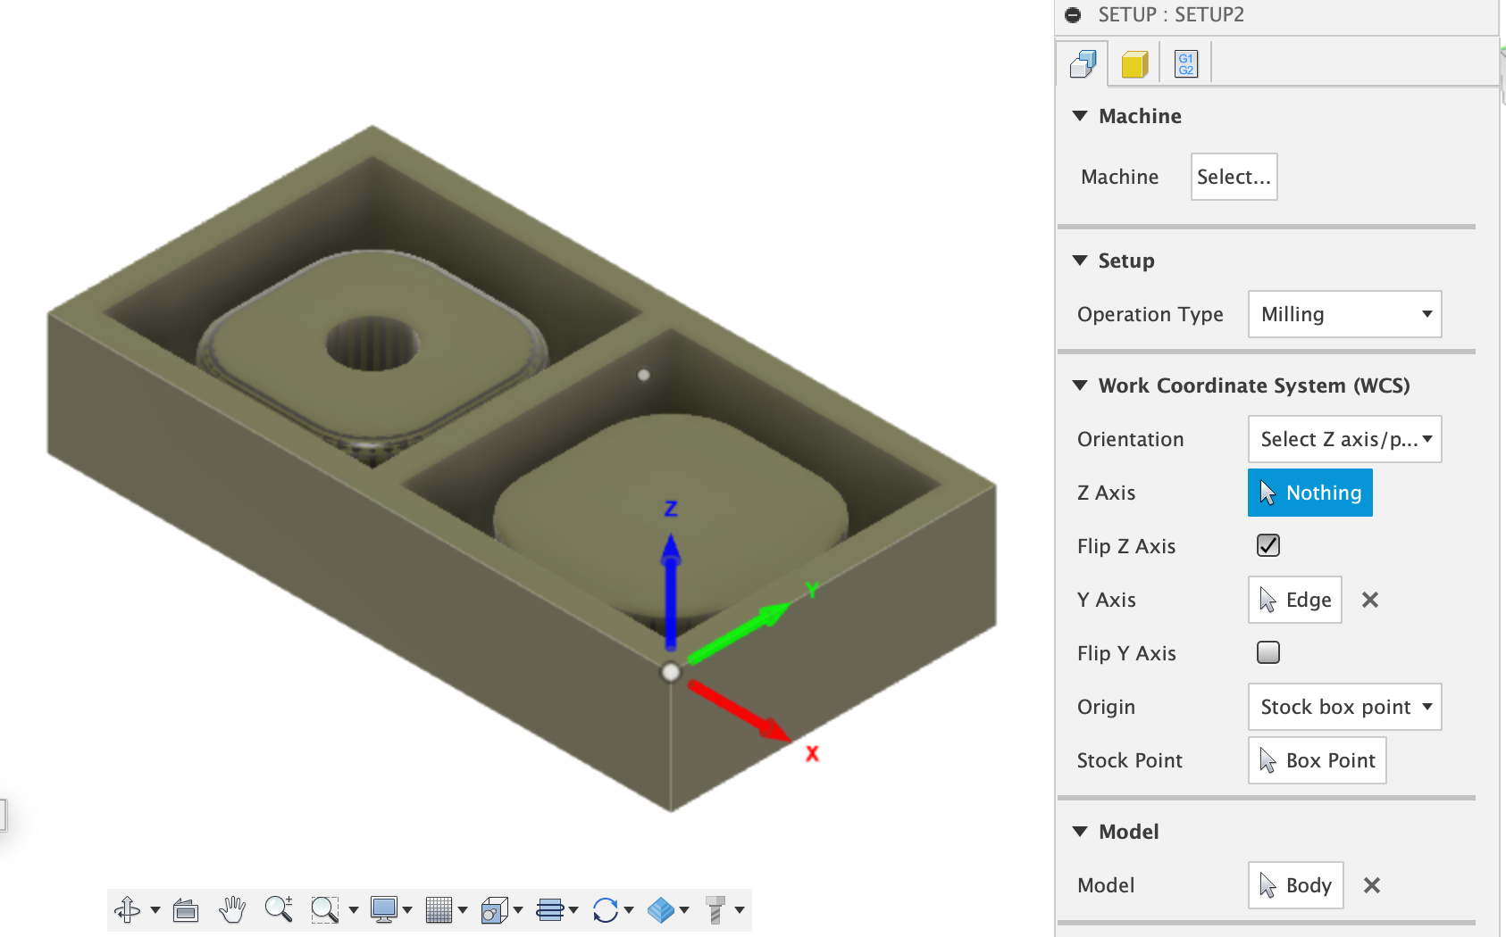Click the Z Axis Nothing selector
The height and width of the screenshot is (937, 1506).
[x=1309, y=493]
